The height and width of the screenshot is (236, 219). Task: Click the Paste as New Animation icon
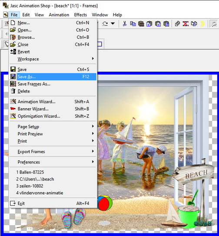click(141, 23)
